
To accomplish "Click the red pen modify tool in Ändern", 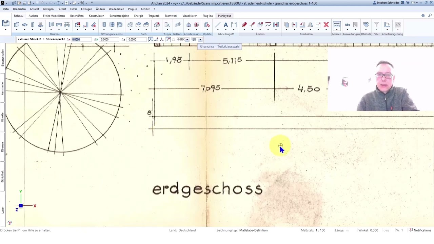I will click(x=244, y=25).
